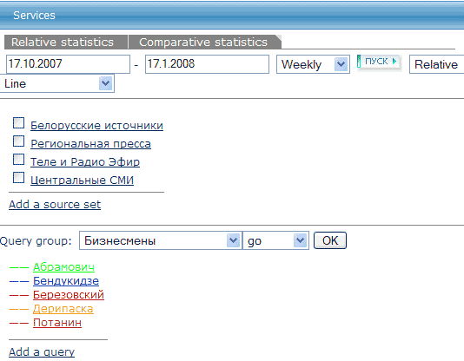This screenshot has height=361, width=464.
Task: Open the Бизнесмены query group dropdown
Action: [x=233, y=240]
